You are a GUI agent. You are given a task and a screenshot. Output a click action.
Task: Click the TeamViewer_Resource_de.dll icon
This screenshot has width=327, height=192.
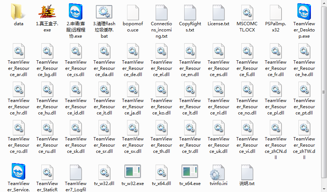coord(133,51)
